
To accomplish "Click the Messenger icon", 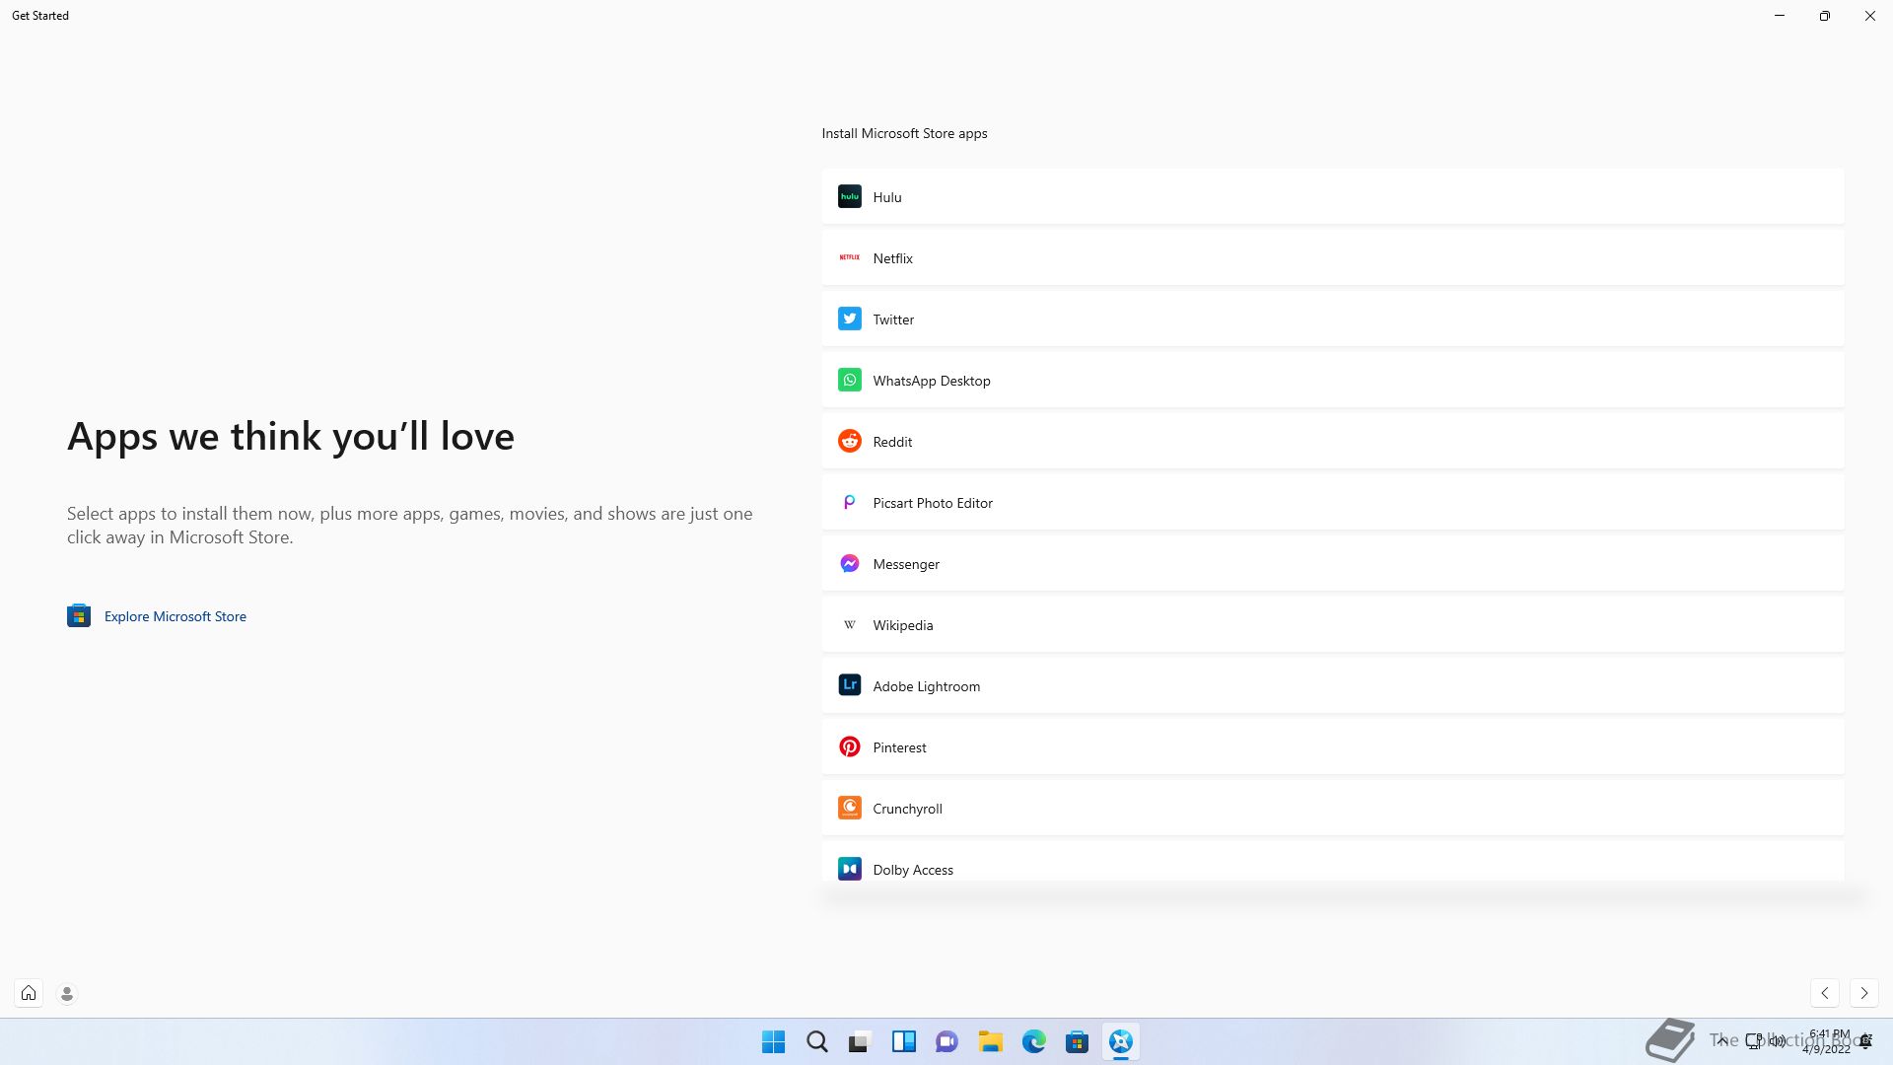I will point(849,563).
